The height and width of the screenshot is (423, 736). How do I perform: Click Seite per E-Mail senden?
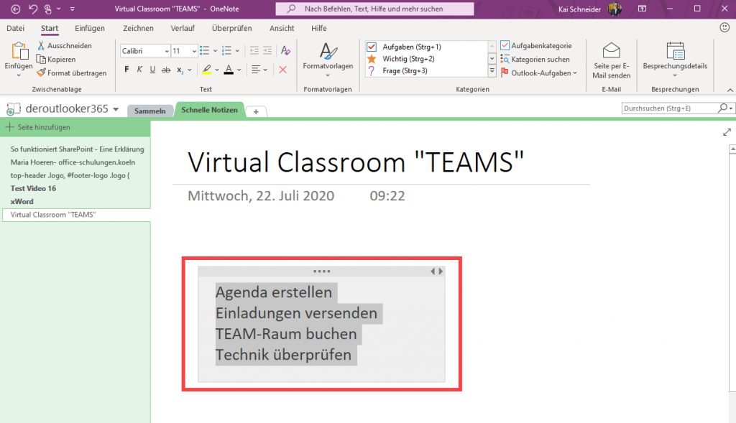click(611, 60)
